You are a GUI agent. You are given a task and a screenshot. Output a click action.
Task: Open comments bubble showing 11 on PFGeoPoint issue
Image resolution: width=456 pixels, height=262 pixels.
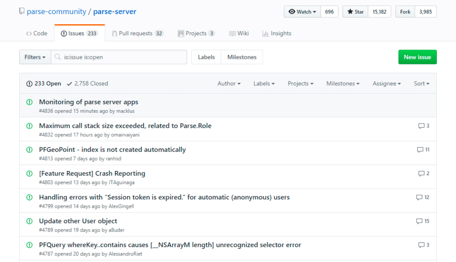click(x=423, y=150)
